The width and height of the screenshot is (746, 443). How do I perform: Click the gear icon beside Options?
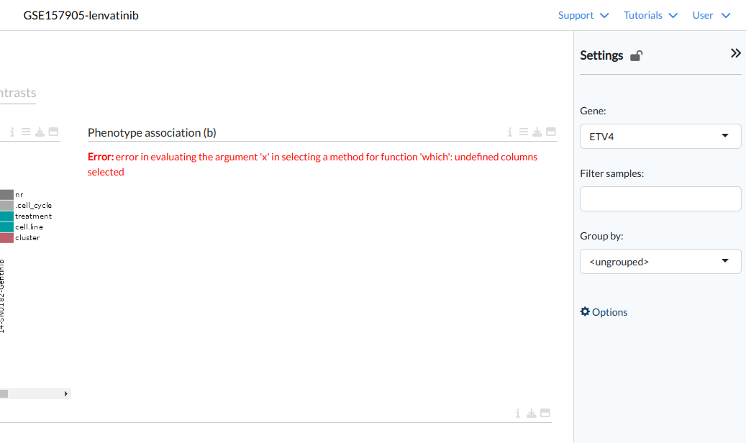tap(585, 311)
